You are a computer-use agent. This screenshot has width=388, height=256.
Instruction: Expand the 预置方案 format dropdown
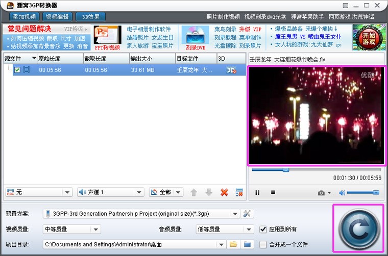(234, 213)
